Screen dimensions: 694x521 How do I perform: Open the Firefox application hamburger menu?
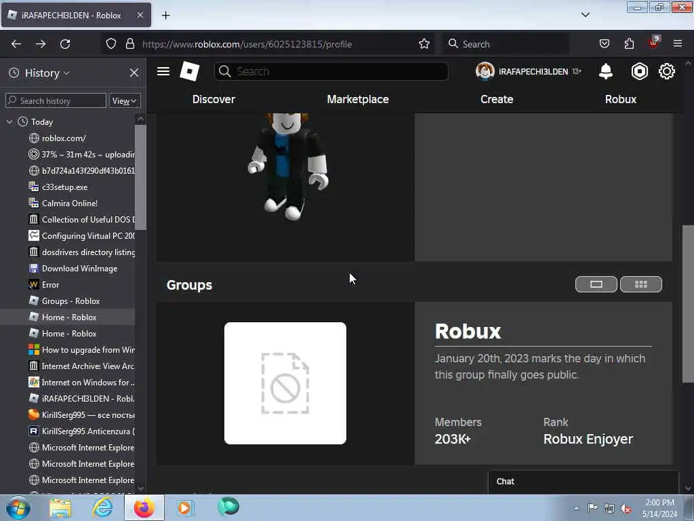pyautogui.click(x=678, y=43)
